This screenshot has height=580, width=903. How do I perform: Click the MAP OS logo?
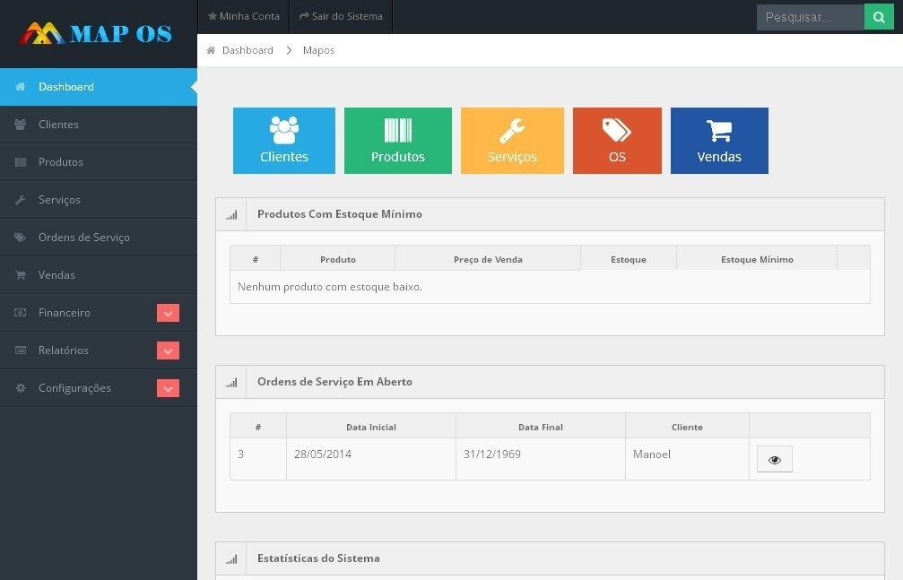tap(96, 33)
